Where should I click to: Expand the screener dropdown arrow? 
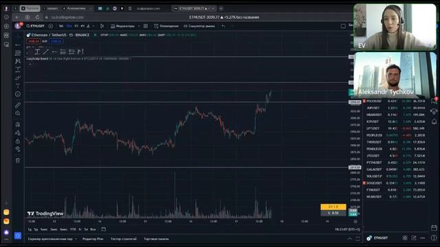point(76,239)
